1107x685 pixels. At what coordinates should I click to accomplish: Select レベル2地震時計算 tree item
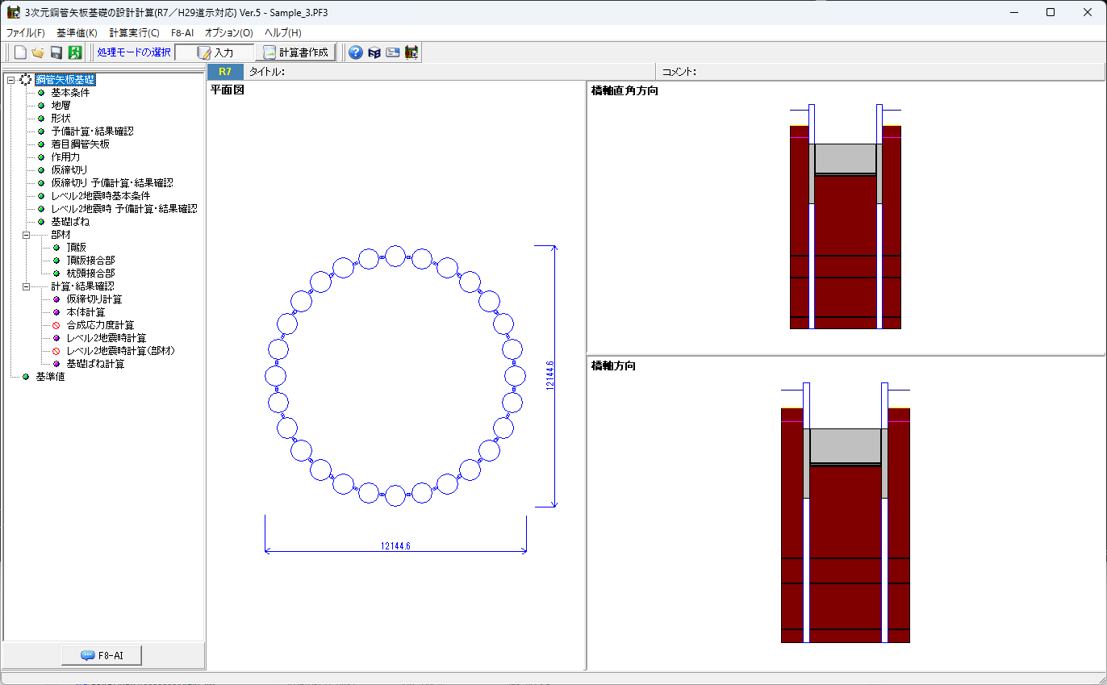coord(107,338)
